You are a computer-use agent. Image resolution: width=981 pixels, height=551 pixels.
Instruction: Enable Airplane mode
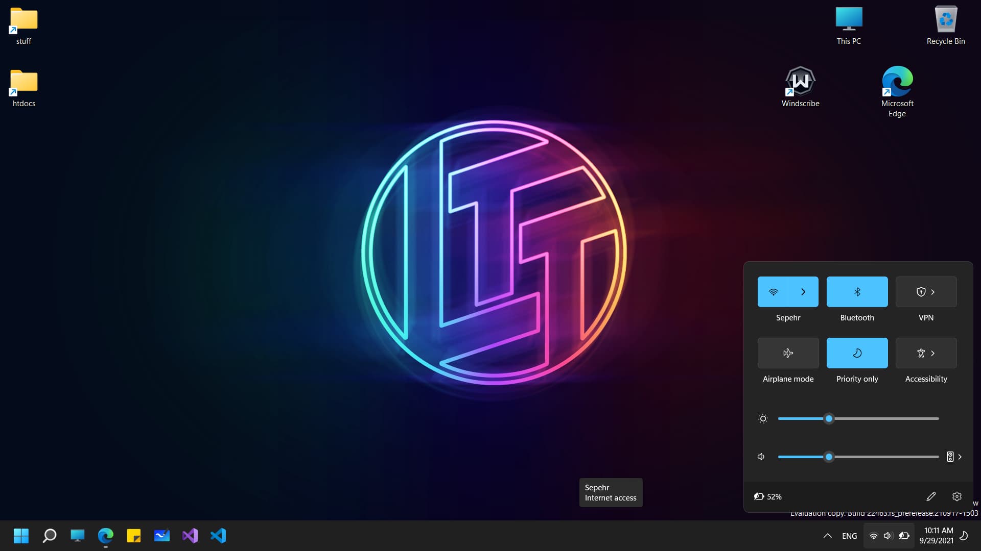pyautogui.click(x=788, y=353)
